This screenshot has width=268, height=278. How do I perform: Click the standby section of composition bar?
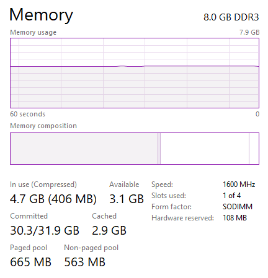[205, 149]
